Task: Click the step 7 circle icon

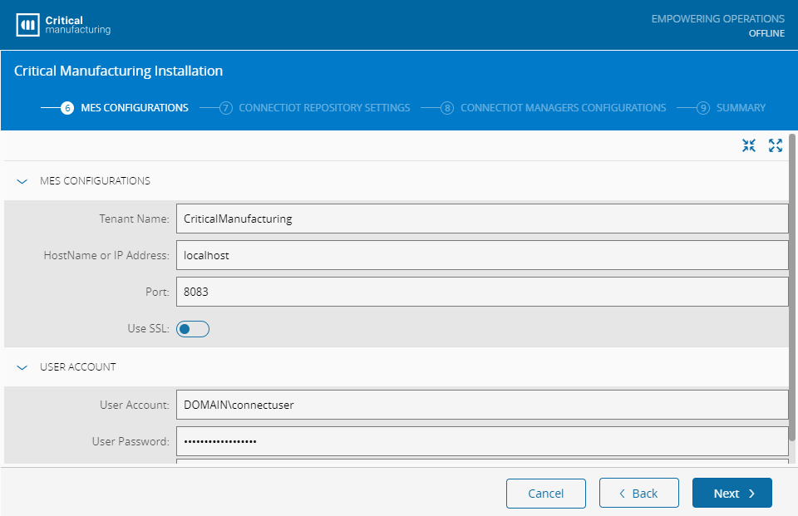Action: point(226,108)
